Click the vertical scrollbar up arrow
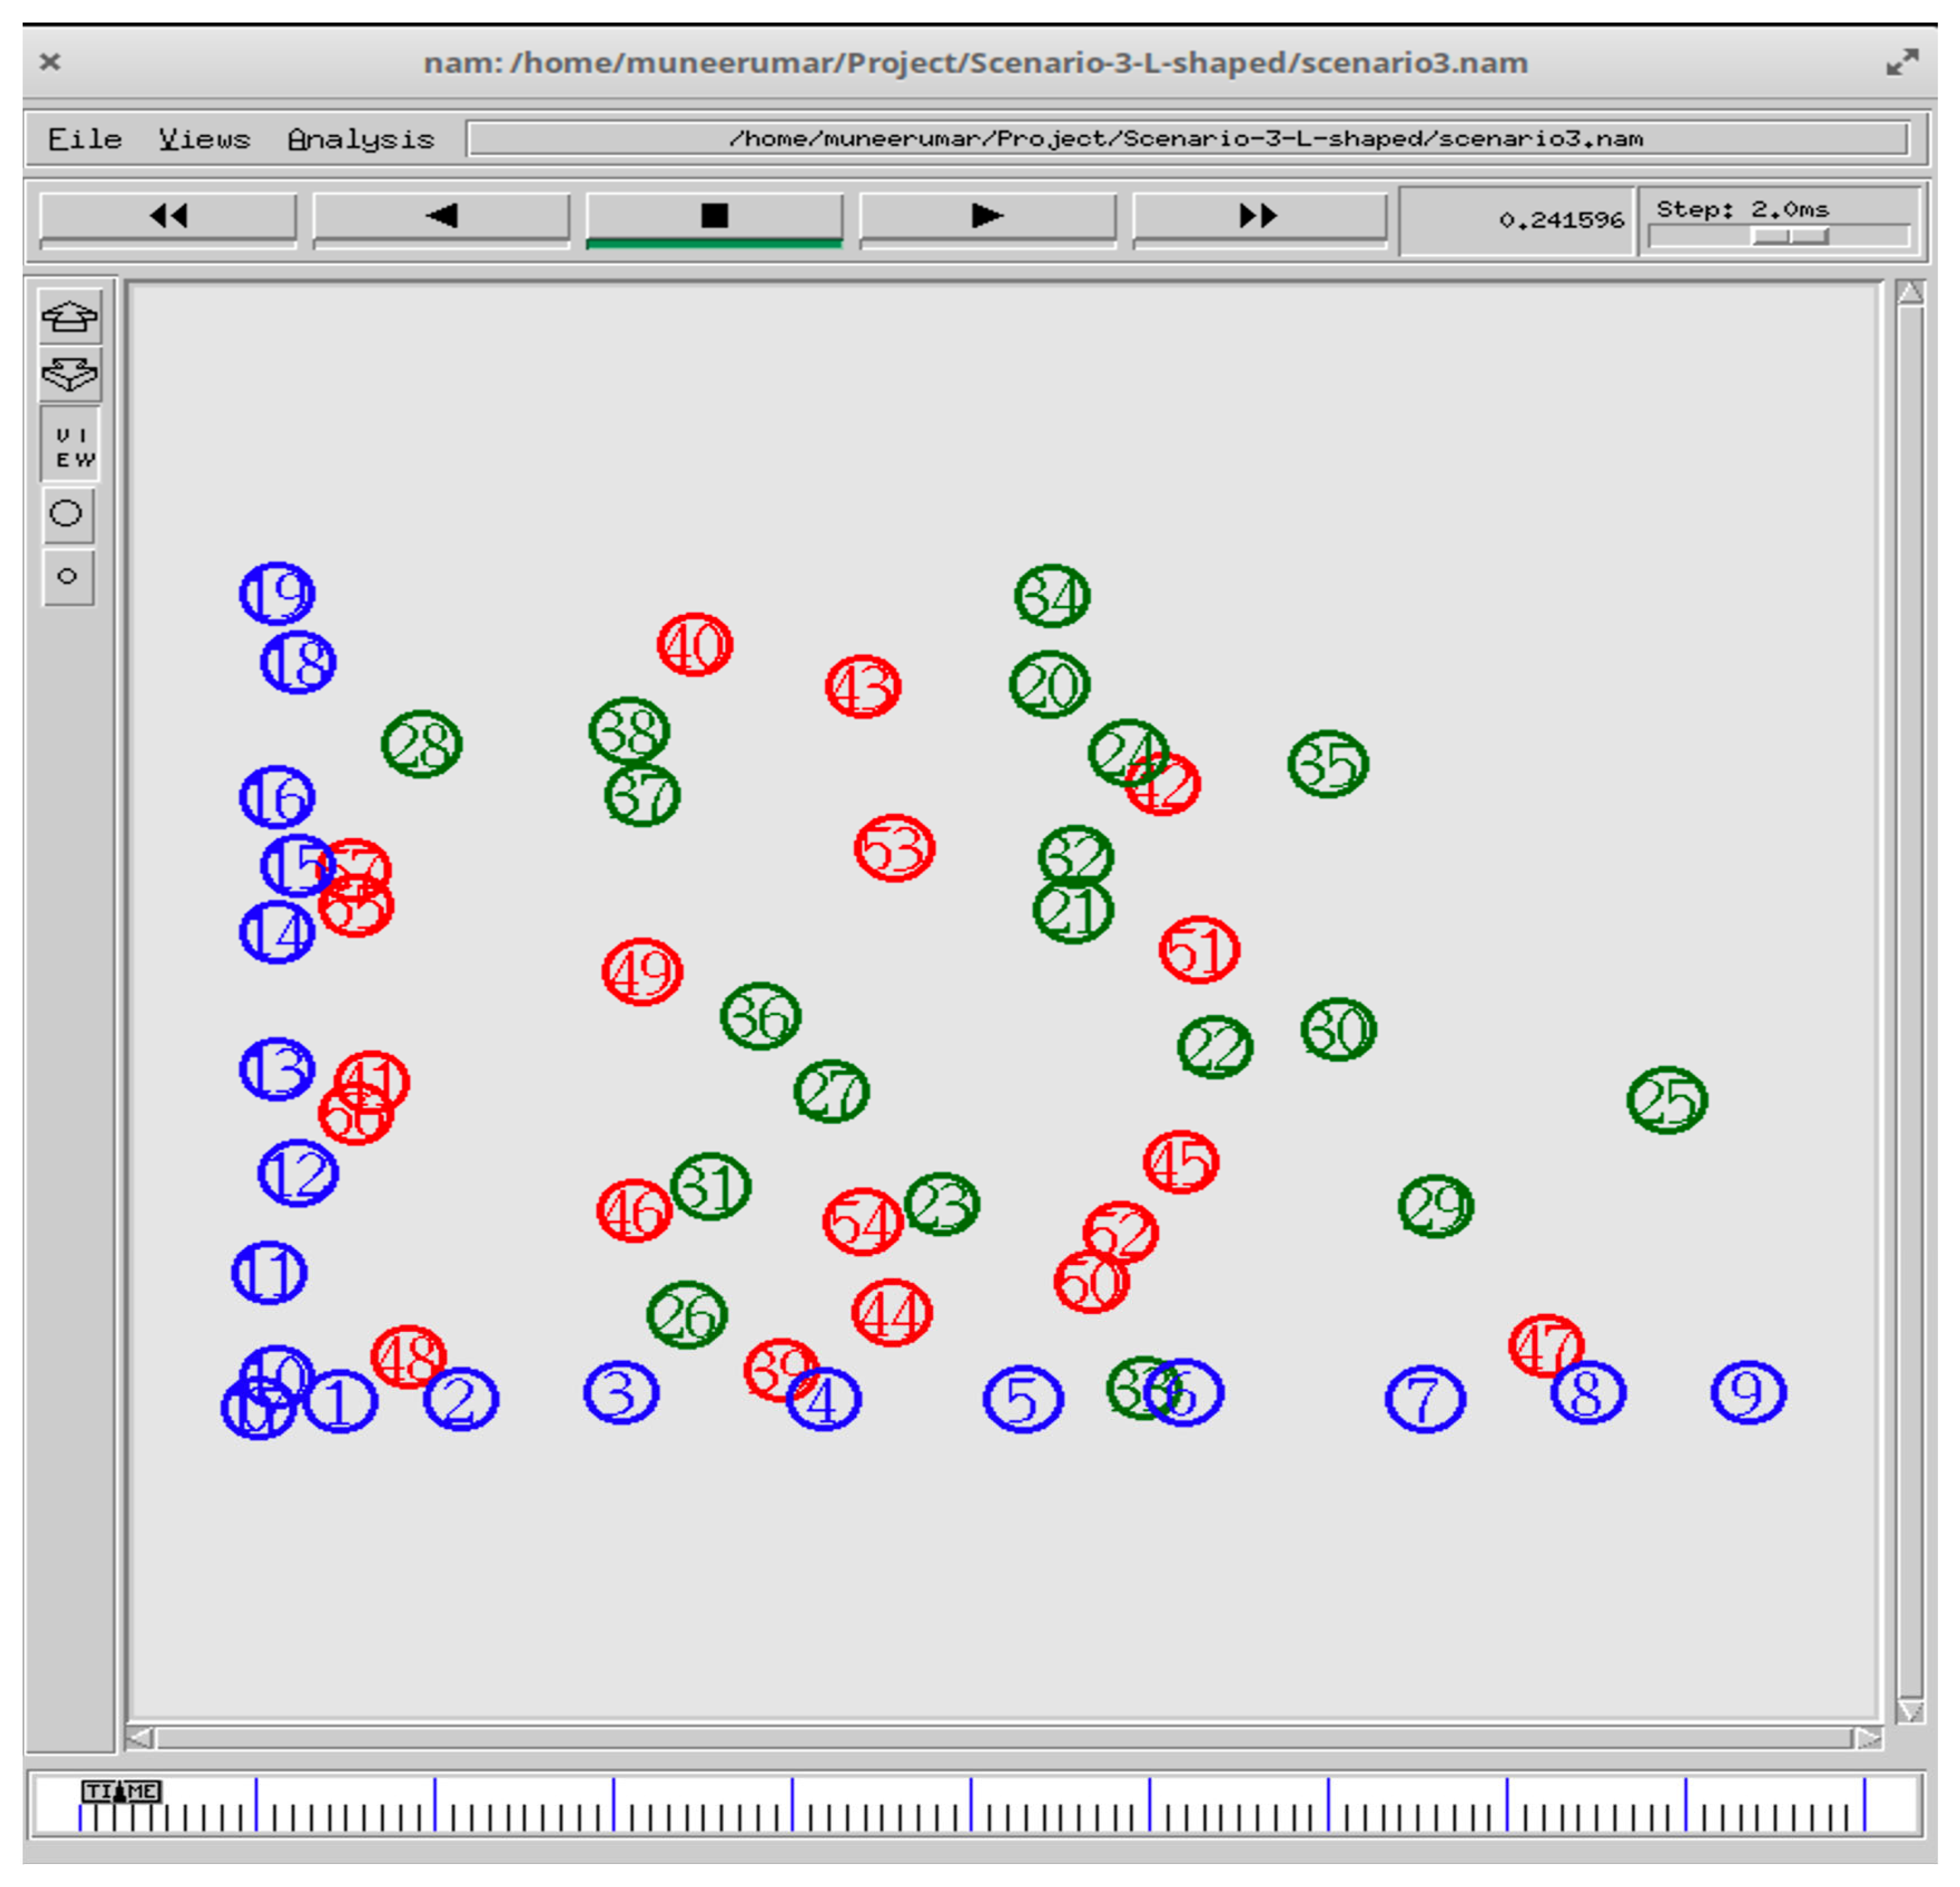This screenshot has height=1887, width=1960. [x=1910, y=293]
